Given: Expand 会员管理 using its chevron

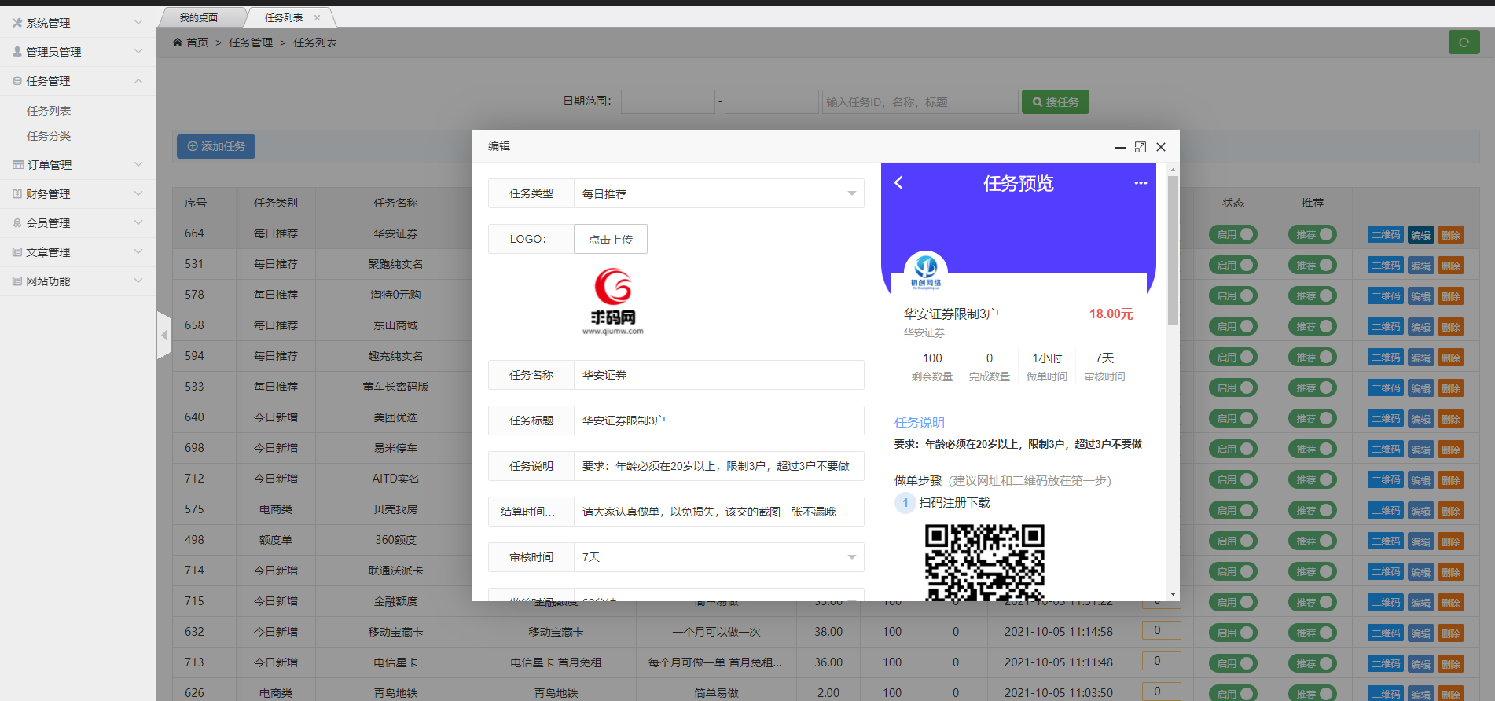Looking at the screenshot, I should [138, 223].
